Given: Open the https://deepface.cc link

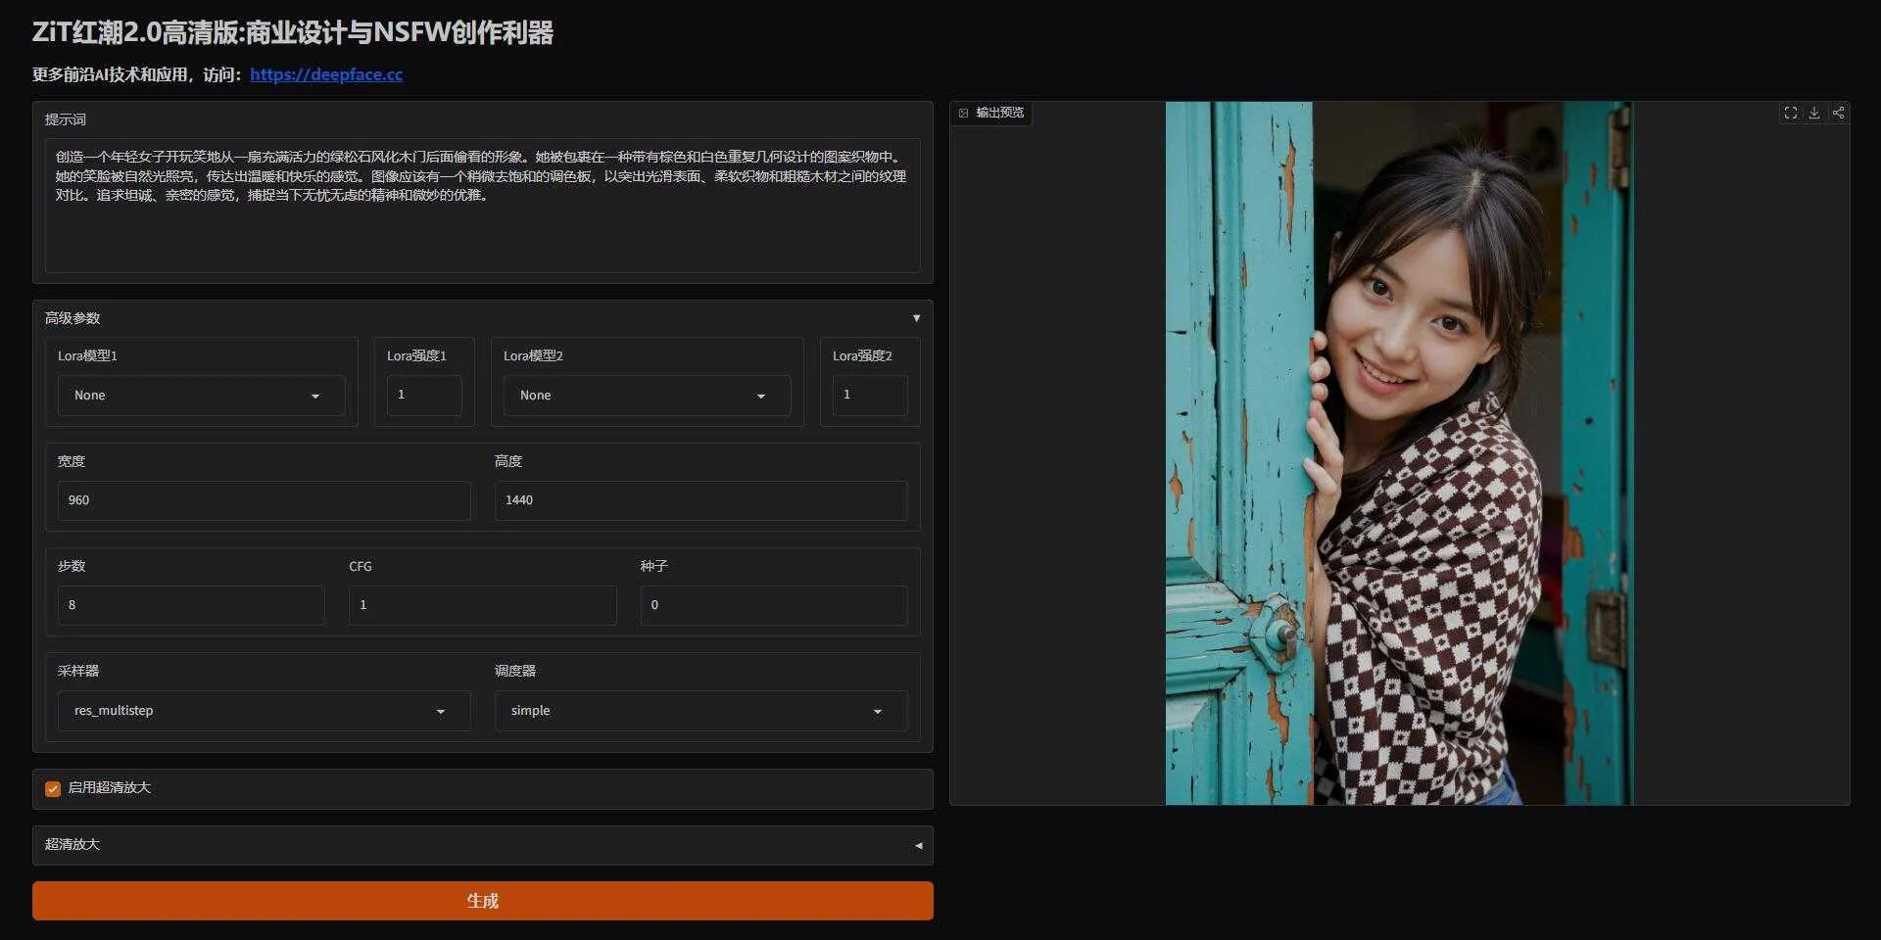Looking at the screenshot, I should pos(326,74).
